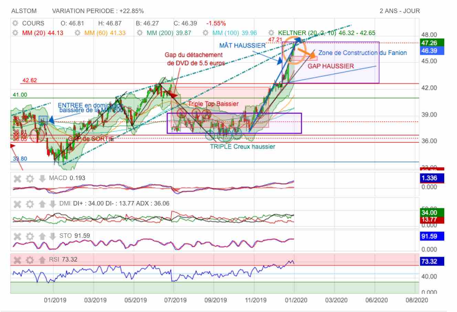Open the MM (100) moving average settings gear
This screenshot has width=457, height=312.
205,33
